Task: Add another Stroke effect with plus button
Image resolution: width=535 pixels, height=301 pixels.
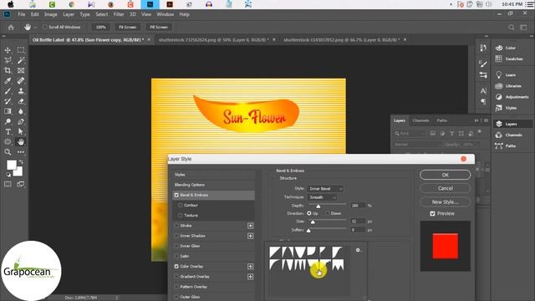Action: (251, 226)
